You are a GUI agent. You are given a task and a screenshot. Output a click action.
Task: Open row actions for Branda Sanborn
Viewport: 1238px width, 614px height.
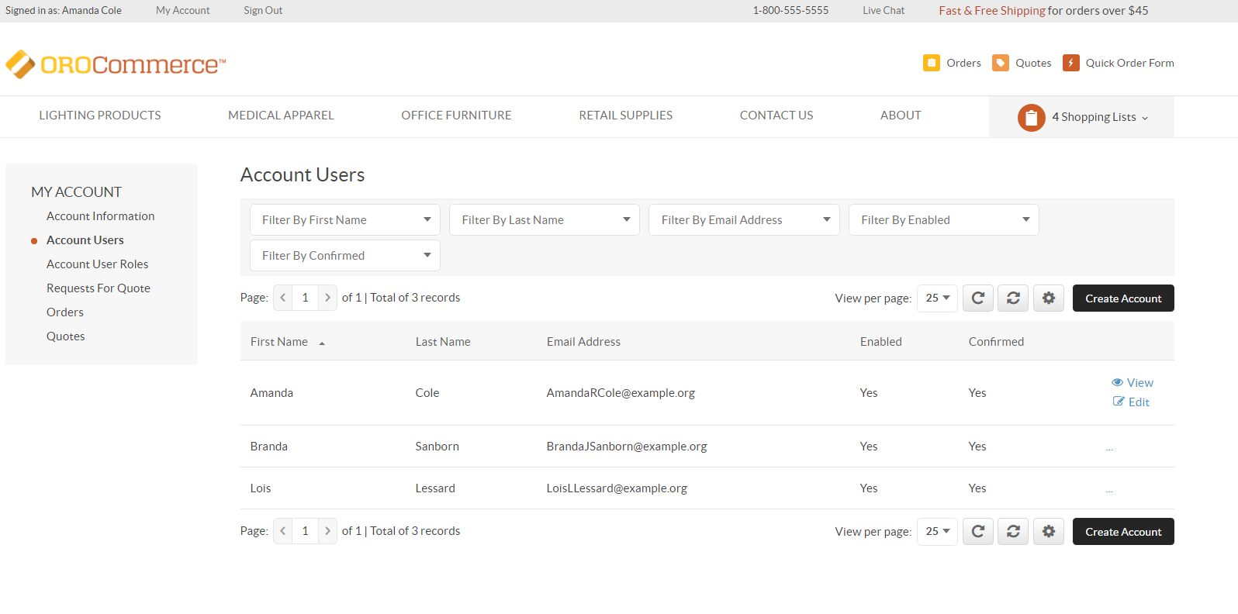[1109, 448]
